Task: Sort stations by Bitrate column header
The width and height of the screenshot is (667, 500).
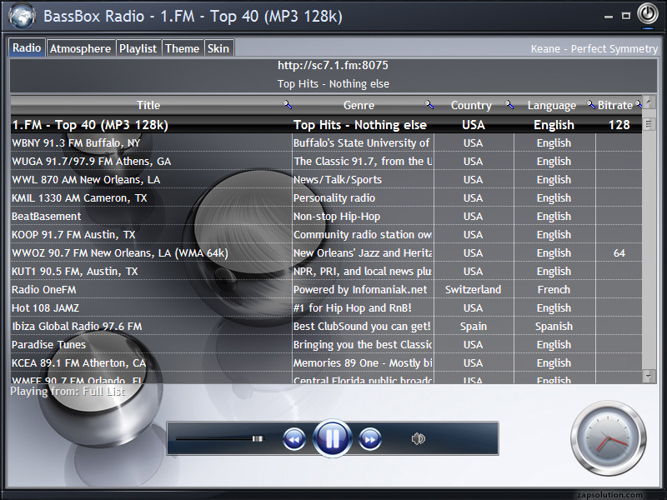Action: pyautogui.click(x=614, y=105)
